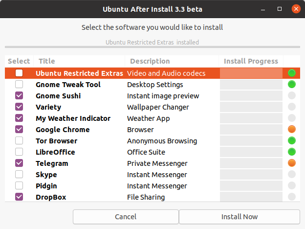Select the Tor Browser title
The image size is (305, 229).
[56, 141]
